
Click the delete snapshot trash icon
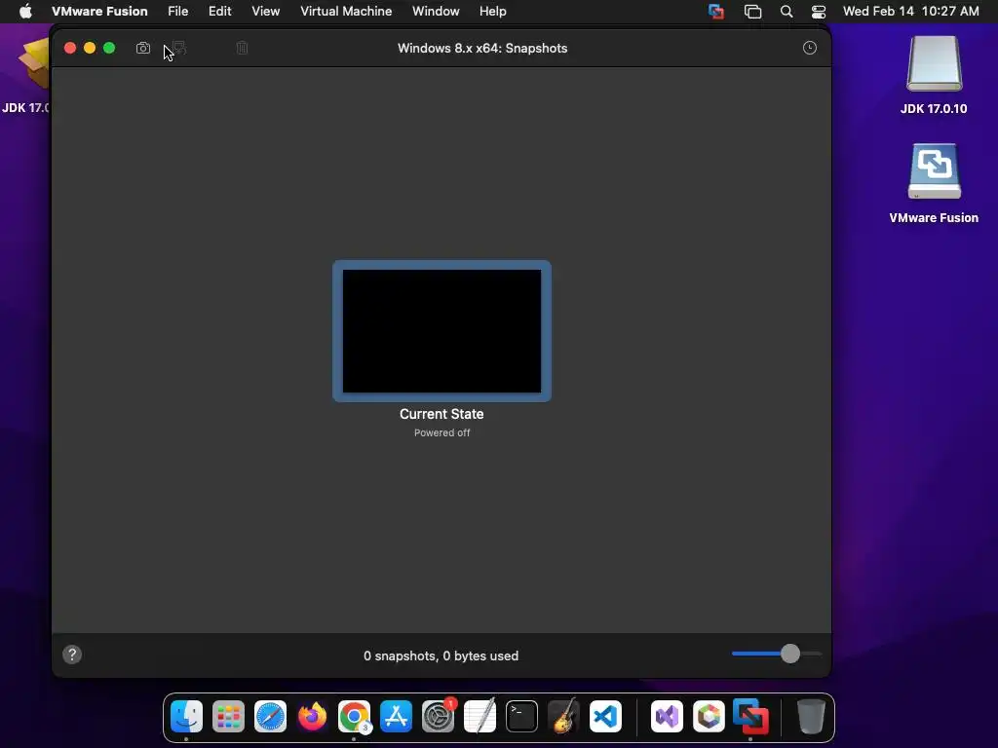coord(242,49)
